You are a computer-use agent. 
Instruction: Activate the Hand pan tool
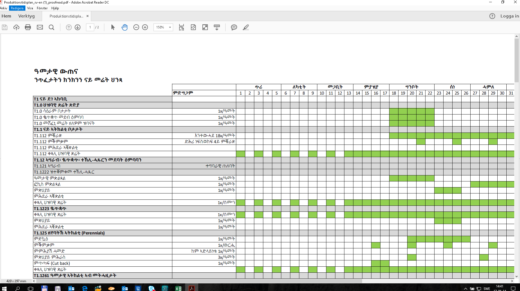125,27
